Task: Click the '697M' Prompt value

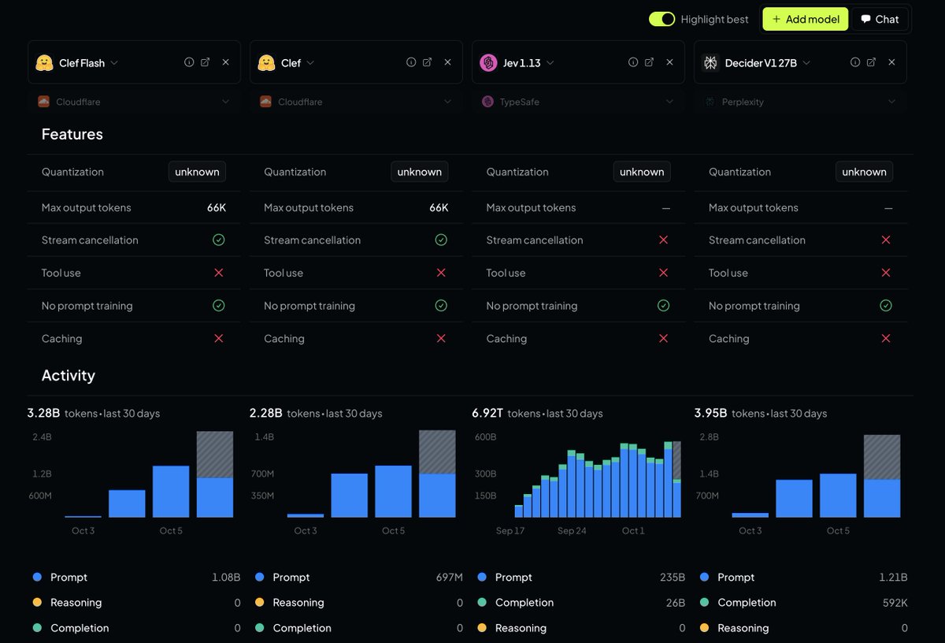Action: click(x=449, y=578)
